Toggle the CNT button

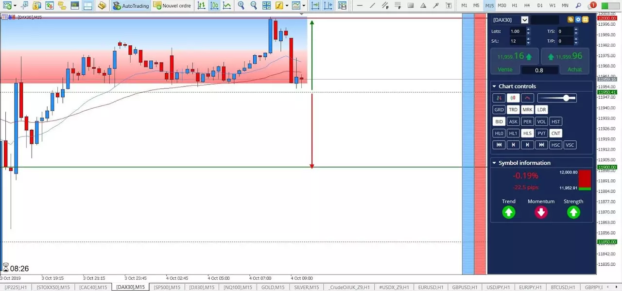556,133
